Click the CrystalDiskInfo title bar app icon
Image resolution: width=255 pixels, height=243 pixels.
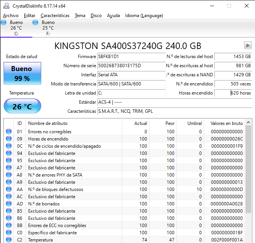click(x=6, y=6)
